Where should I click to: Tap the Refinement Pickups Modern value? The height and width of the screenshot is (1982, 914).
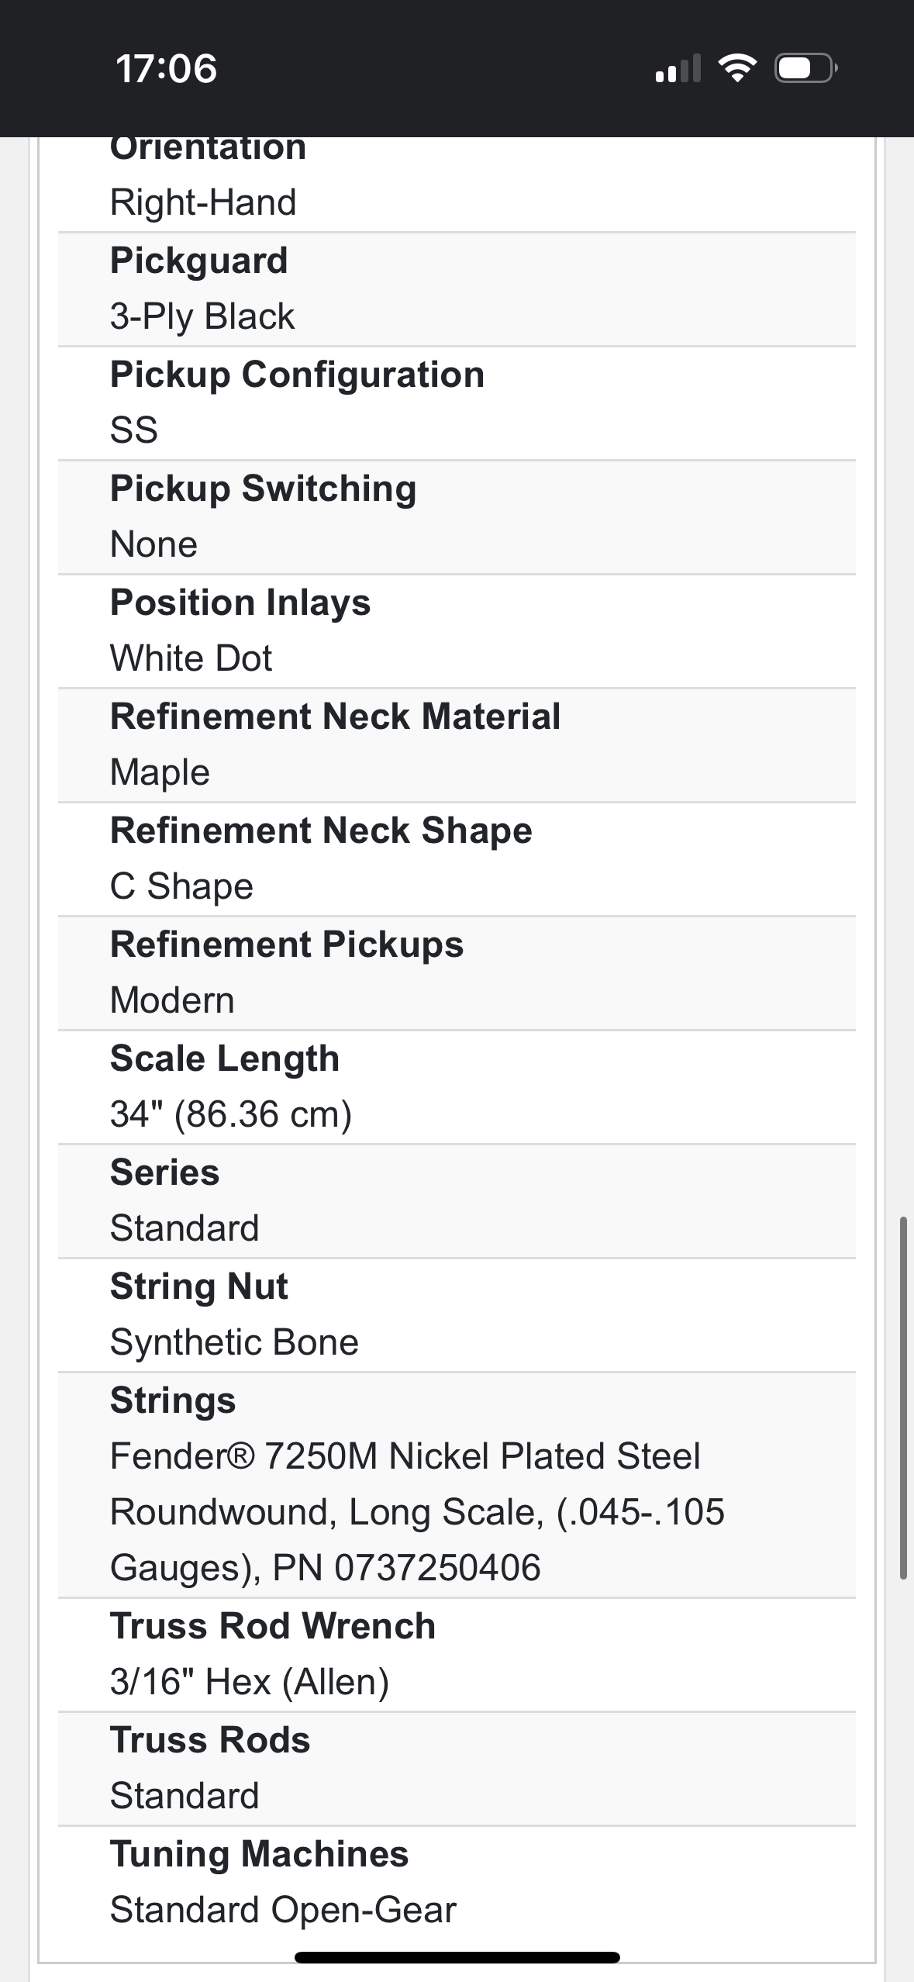coord(172,1000)
